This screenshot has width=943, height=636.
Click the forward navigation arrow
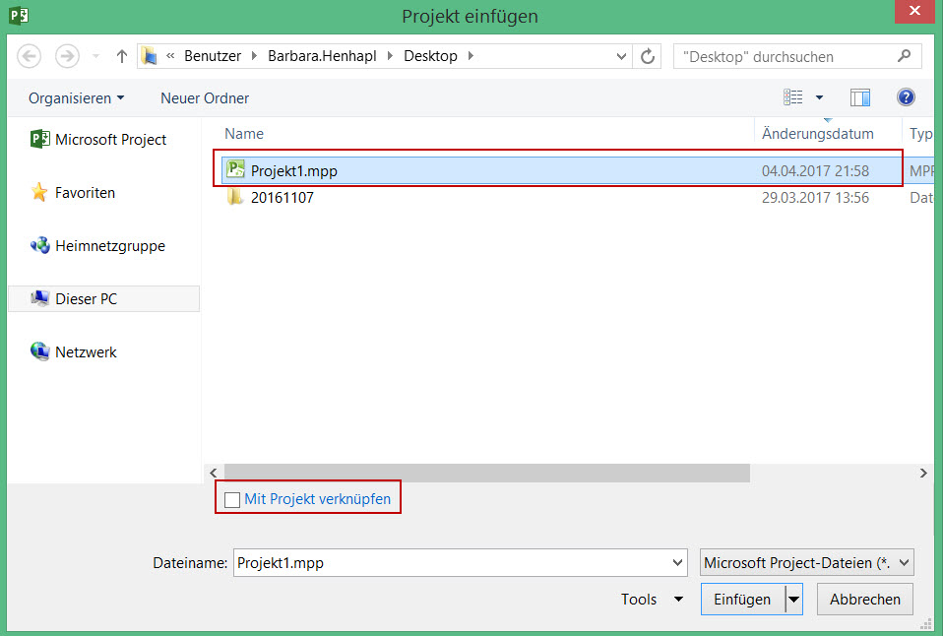click(x=67, y=56)
